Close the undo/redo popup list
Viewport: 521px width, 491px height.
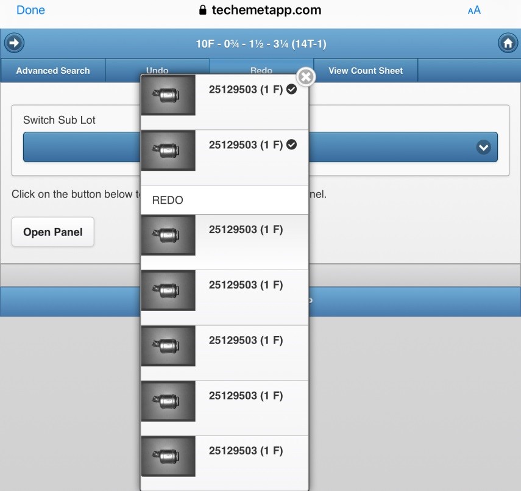pyautogui.click(x=306, y=77)
